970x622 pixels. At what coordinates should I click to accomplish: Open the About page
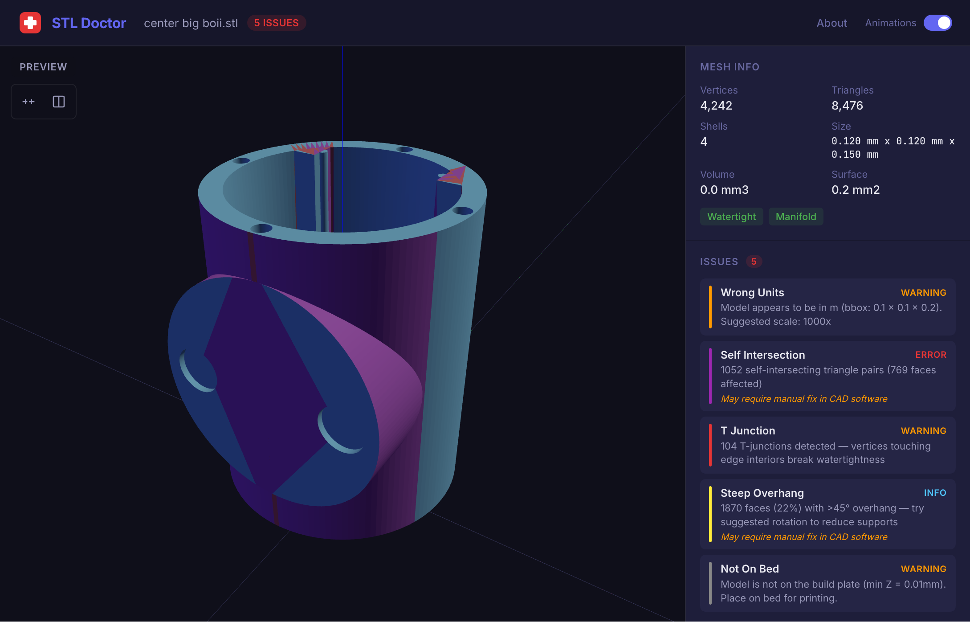point(831,23)
